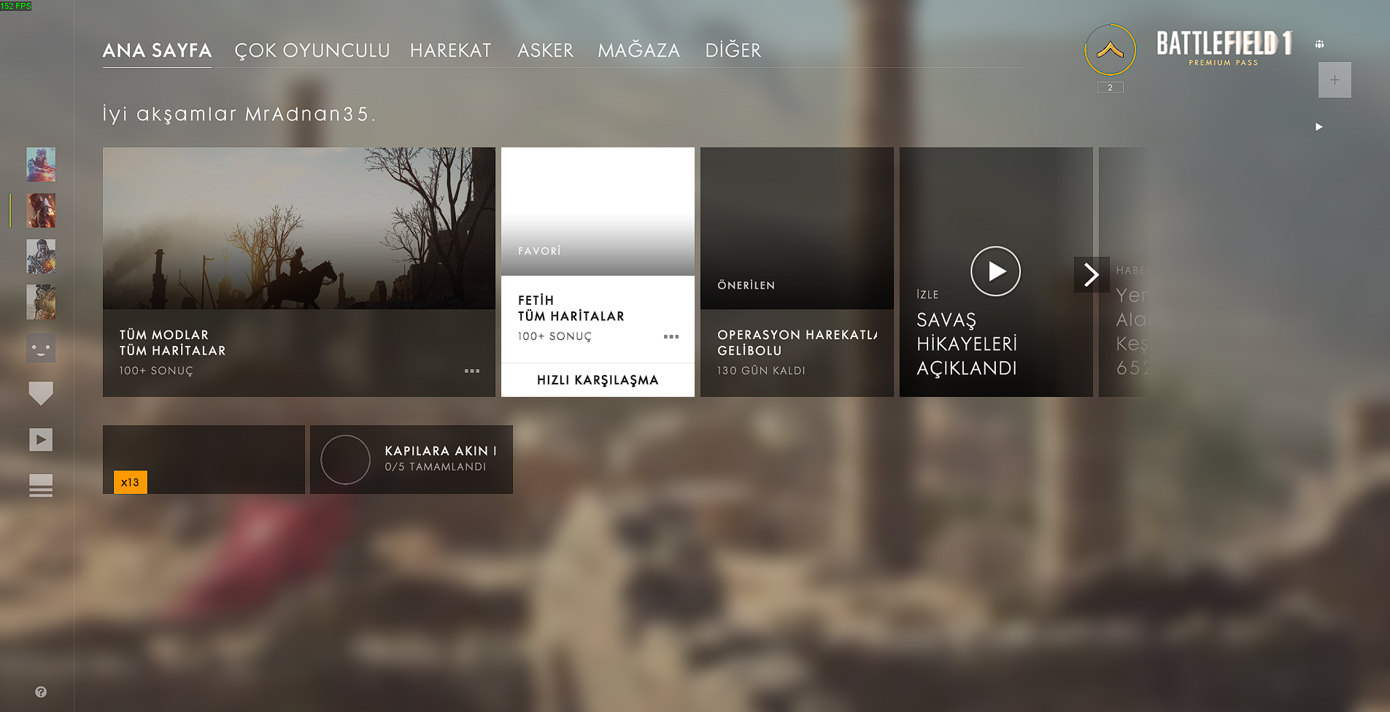Screen dimensions: 1390x712
Task: Open the Operasyon Harekatları Gelibolu card
Action: tap(797, 272)
